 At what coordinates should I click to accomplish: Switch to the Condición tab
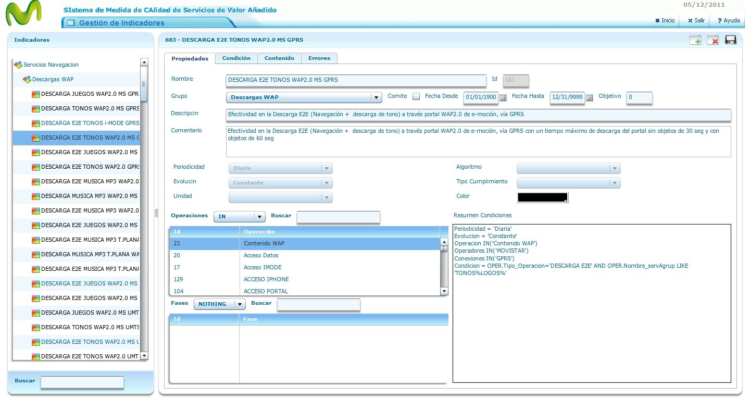[236, 58]
